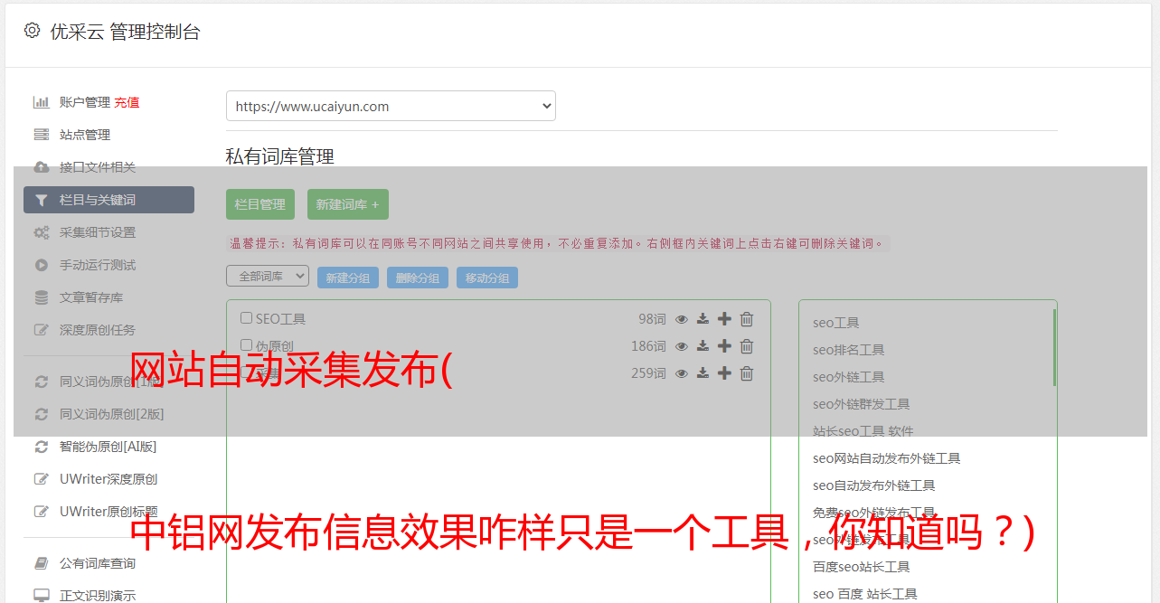
Task: Delete the SEO工具 library with trash icon
Action: tap(747, 319)
